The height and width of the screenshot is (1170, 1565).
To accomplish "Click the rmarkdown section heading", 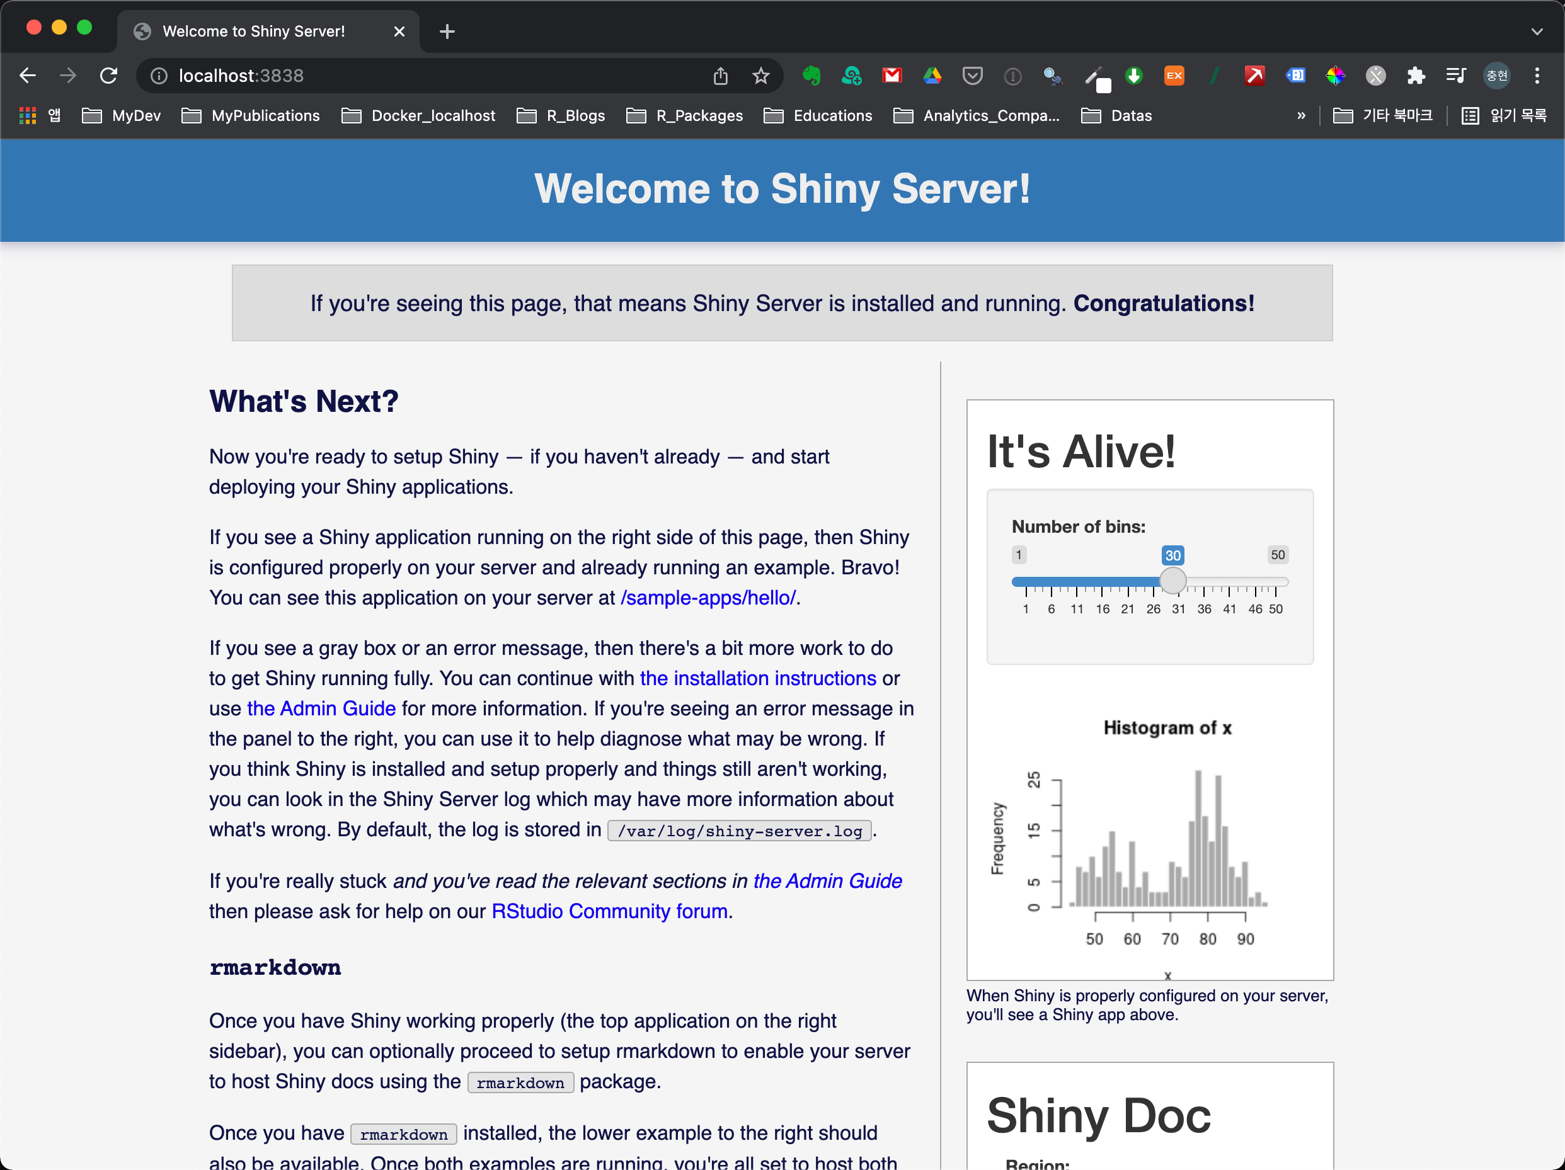I will 275,967.
